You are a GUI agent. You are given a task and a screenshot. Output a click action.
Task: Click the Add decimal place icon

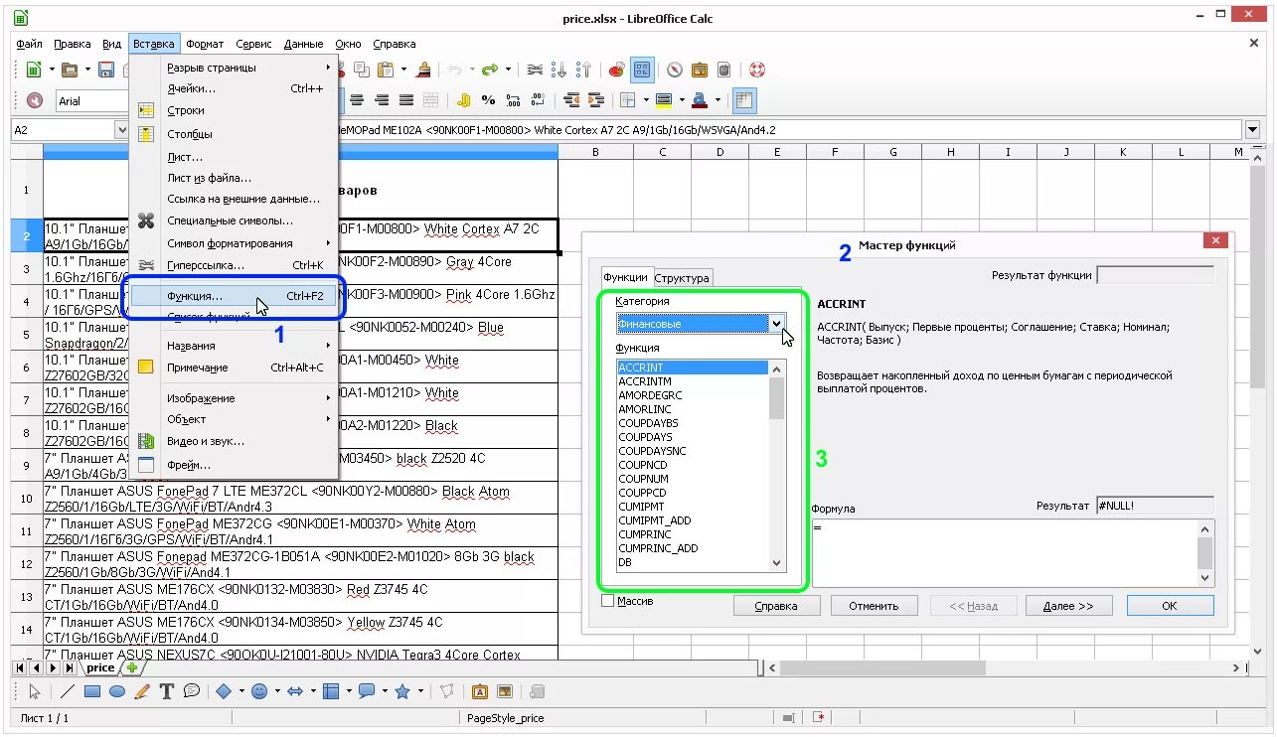(513, 100)
